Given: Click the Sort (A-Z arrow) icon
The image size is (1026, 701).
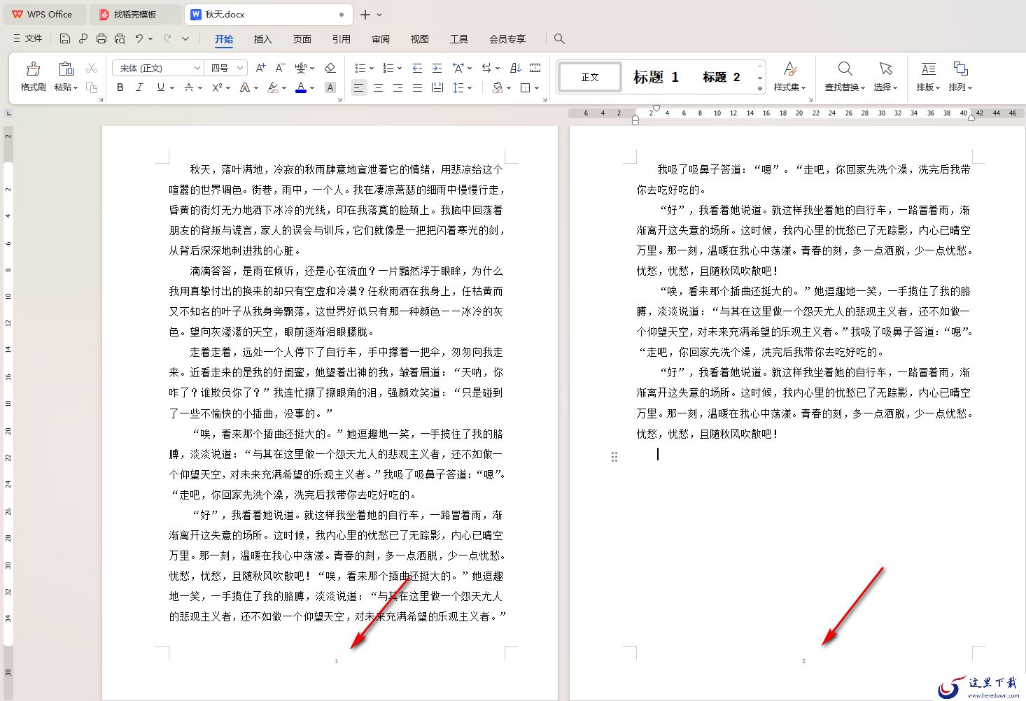Looking at the screenshot, I should 516,68.
